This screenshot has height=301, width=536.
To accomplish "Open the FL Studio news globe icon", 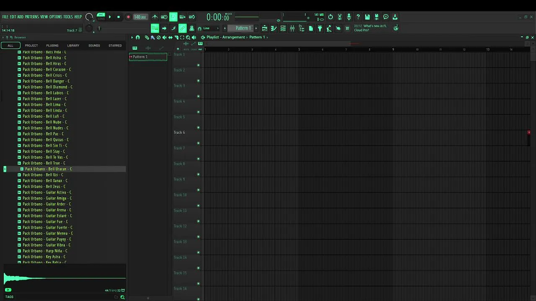I will tap(396, 28).
